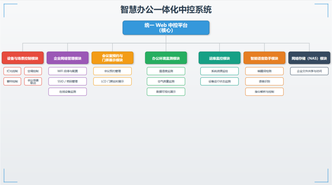This screenshot has height=185, width=332.
Task: Click the green 办公环境监测模块 header
Action: (x=166, y=58)
